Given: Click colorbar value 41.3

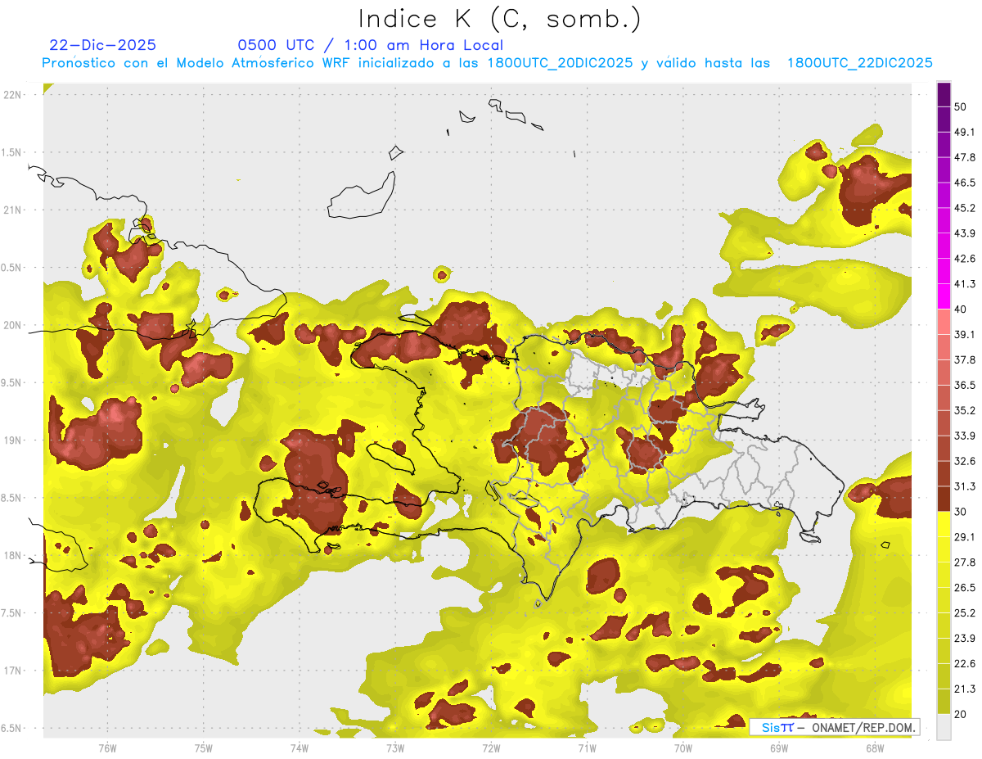Looking at the screenshot, I should (x=965, y=284).
